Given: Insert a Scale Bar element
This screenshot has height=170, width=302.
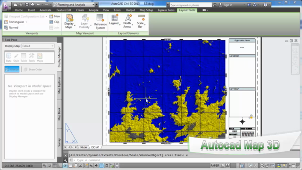Looking at the screenshot, I should (x=141, y=21).
